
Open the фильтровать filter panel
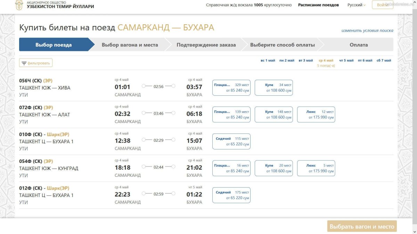(x=36, y=63)
